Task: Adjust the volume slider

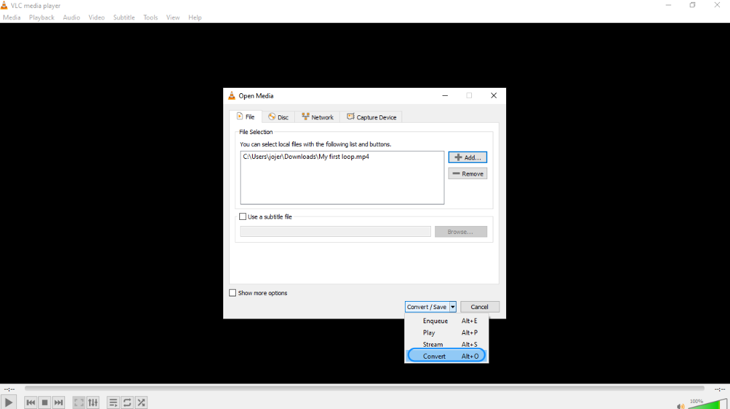Action: coord(708,404)
